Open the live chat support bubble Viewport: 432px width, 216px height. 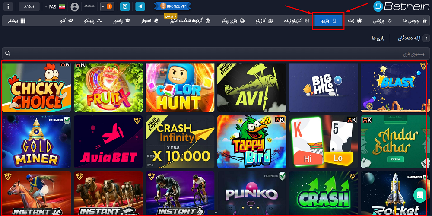(419, 195)
